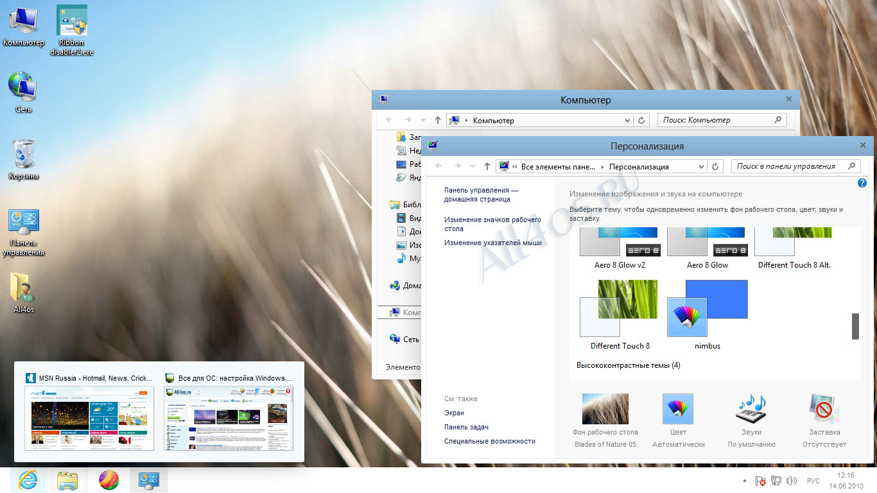Click Высококонтрастные темы (4) heading

628,365
